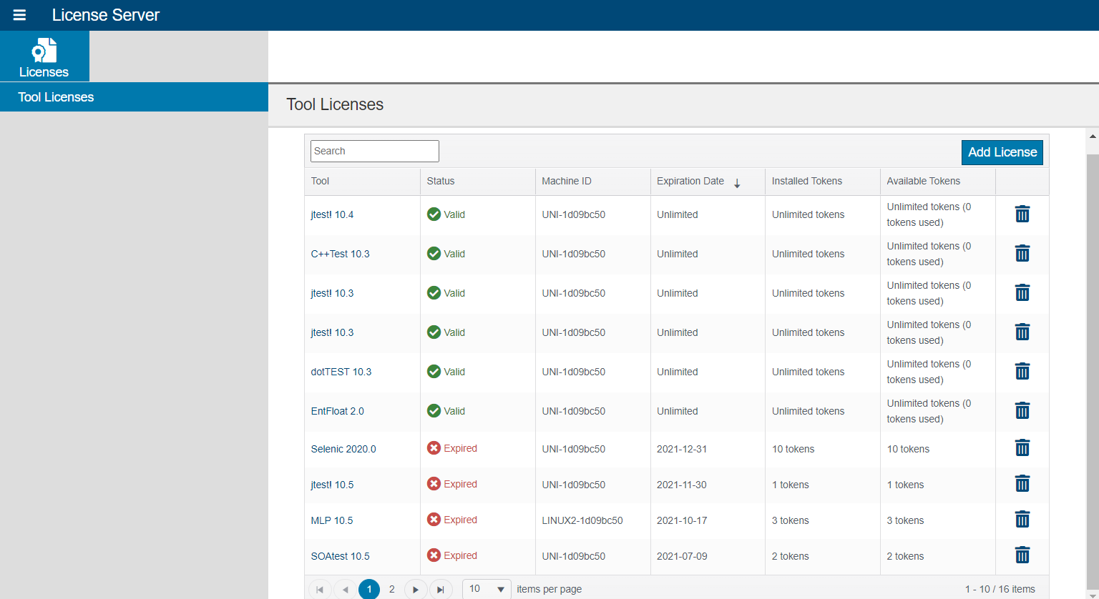Click the 2021-11-30 expiration date
The width and height of the screenshot is (1099, 599).
tap(682, 485)
